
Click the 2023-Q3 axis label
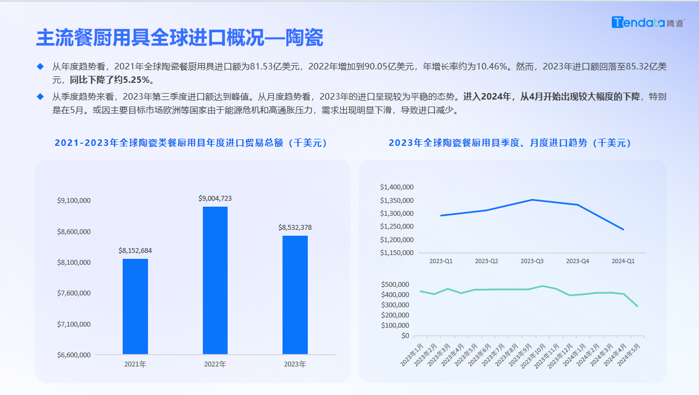[x=532, y=261]
